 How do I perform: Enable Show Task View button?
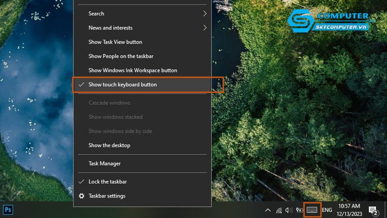(x=142, y=42)
